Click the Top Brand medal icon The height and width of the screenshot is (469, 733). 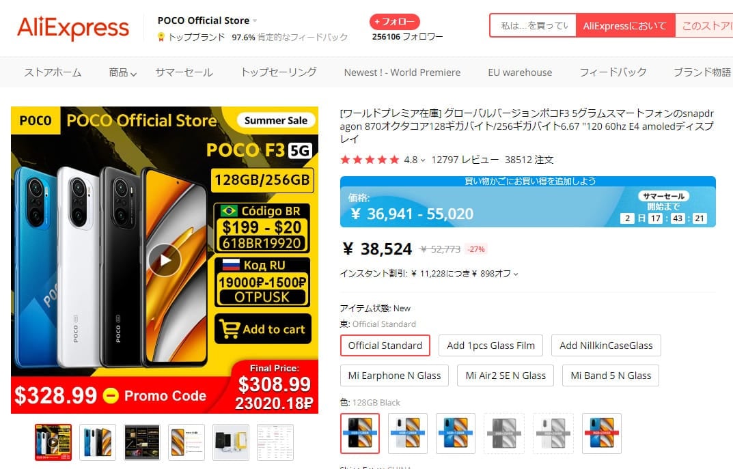pos(161,37)
